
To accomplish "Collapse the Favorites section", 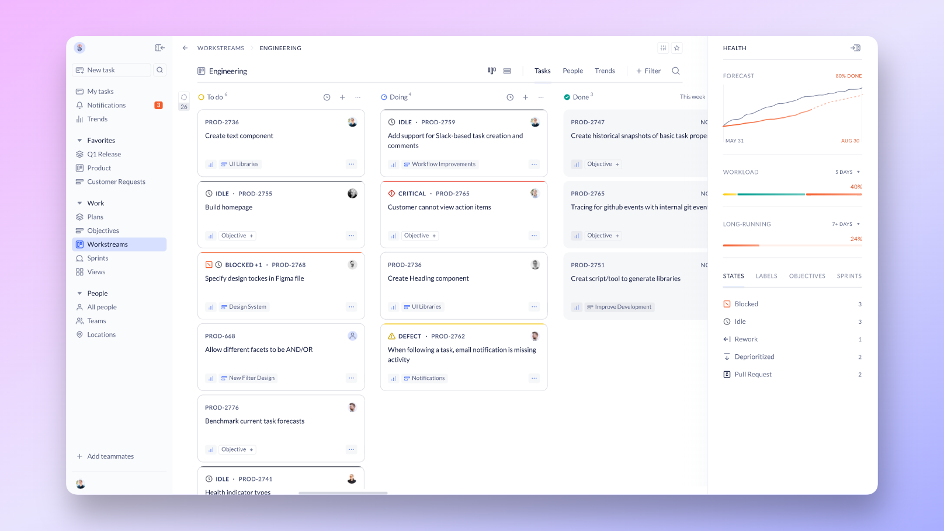I will tap(79, 141).
